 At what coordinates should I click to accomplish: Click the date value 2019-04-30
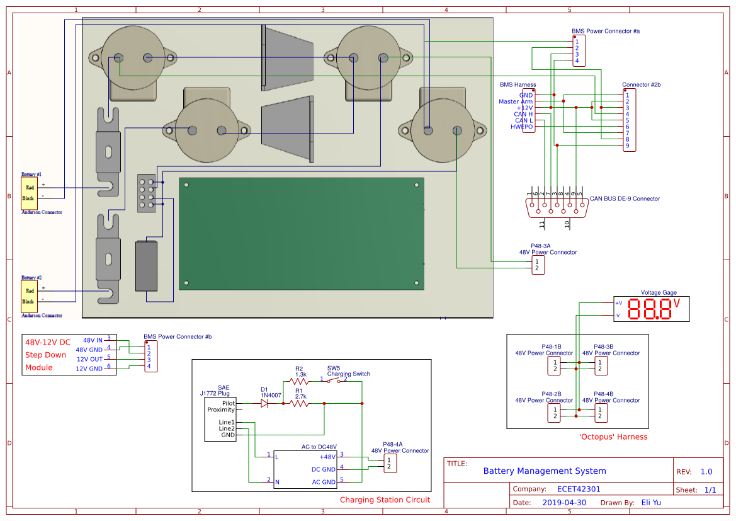(x=564, y=503)
